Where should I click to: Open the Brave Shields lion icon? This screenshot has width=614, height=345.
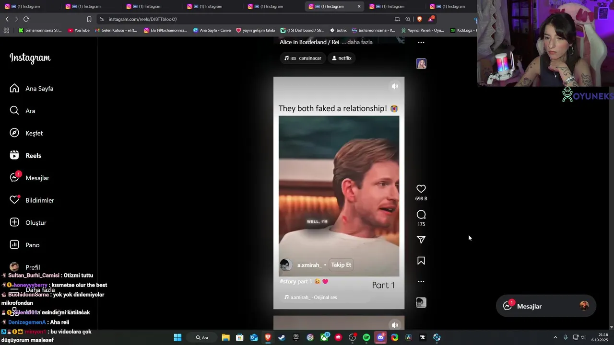tap(419, 19)
